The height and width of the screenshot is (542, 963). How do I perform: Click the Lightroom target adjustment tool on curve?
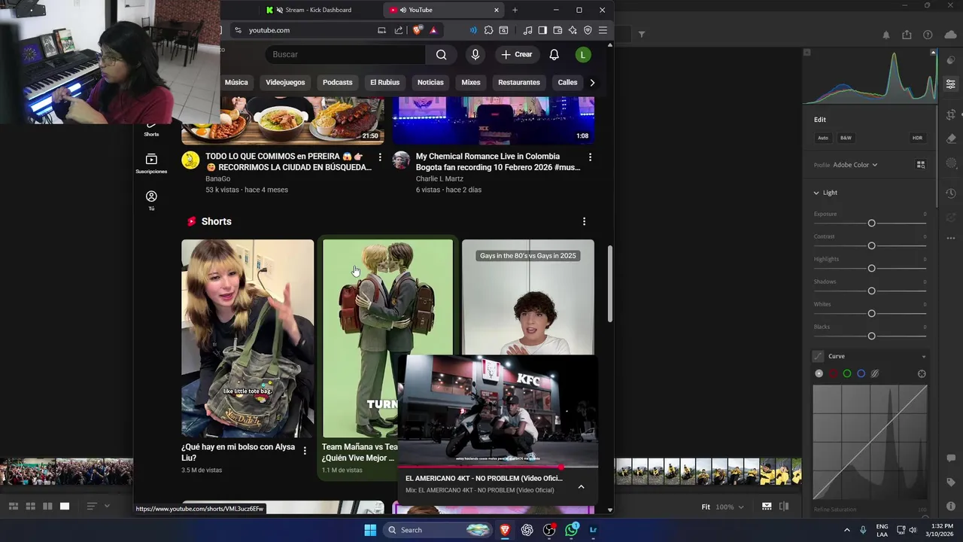(922, 373)
